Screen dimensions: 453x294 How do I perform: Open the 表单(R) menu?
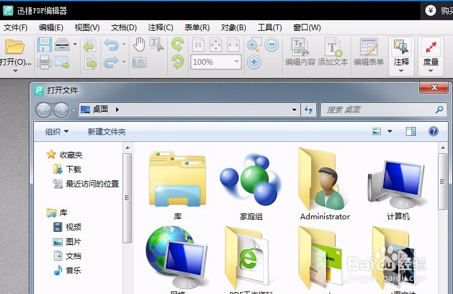(197, 28)
